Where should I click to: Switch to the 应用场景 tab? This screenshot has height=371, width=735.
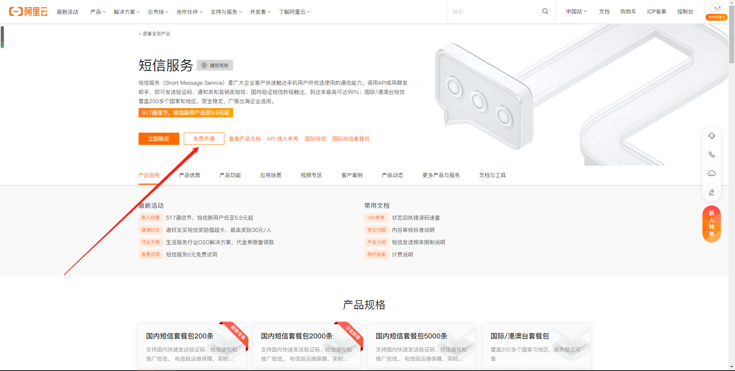point(271,175)
